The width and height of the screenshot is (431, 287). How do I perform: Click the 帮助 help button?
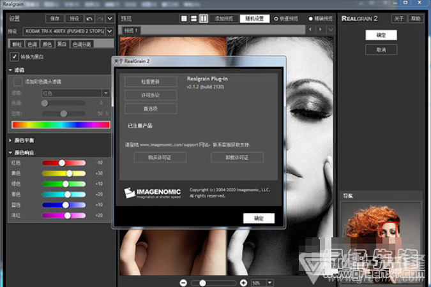[x=416, y=18]
